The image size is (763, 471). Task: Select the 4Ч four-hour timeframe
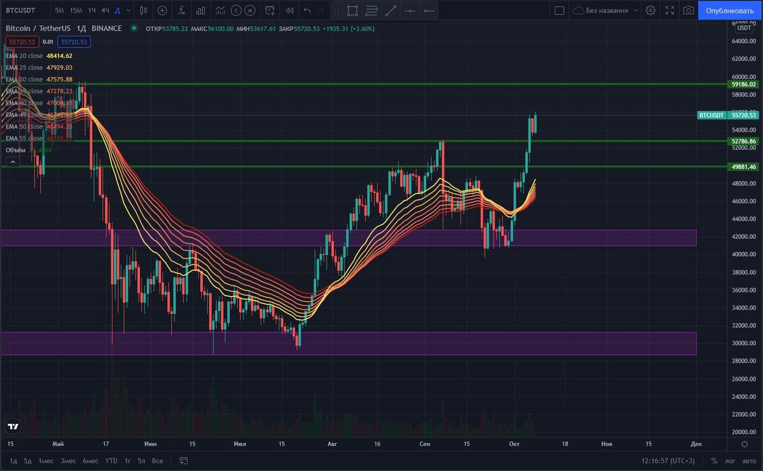[106, 10]
